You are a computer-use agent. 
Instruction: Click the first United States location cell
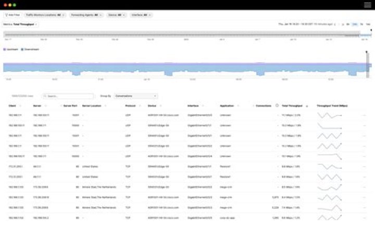(x=90, y=167)
